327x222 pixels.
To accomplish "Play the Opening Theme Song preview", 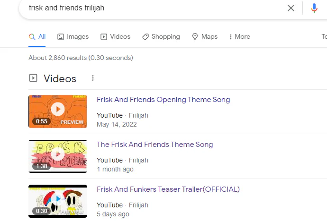I will [58, 110].
